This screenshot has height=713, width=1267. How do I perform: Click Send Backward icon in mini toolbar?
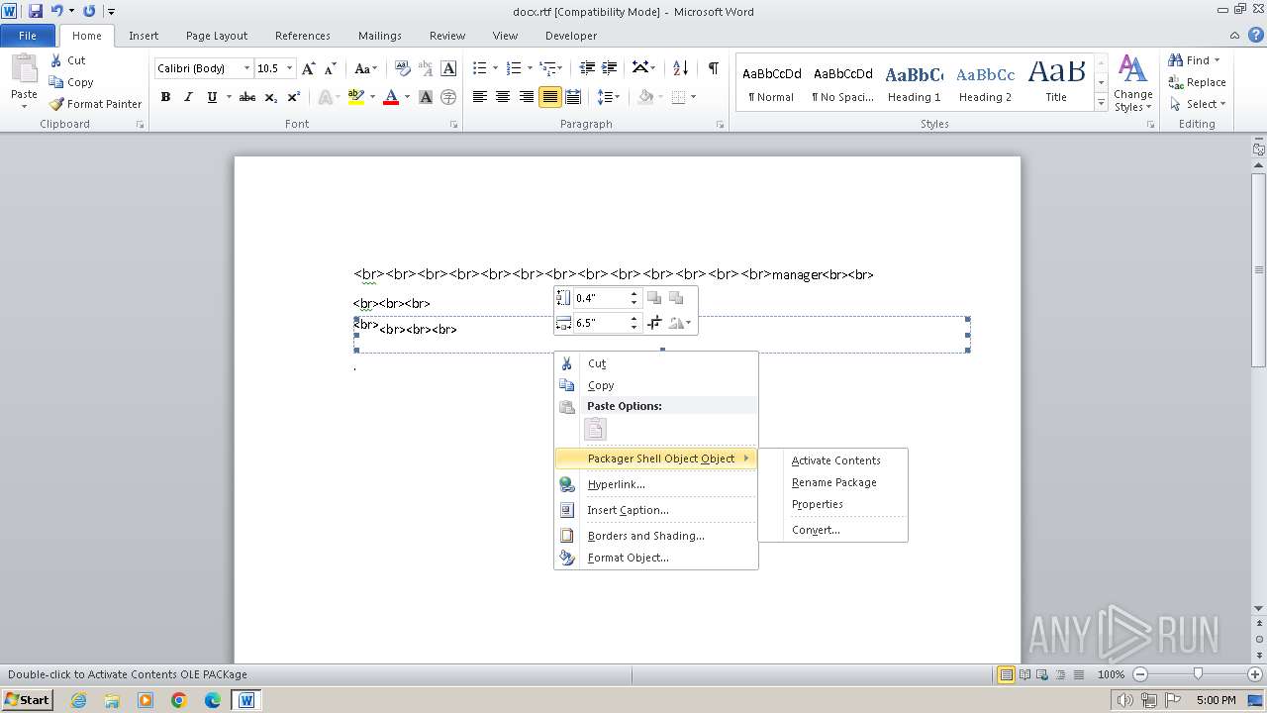(x=676, y=297)
